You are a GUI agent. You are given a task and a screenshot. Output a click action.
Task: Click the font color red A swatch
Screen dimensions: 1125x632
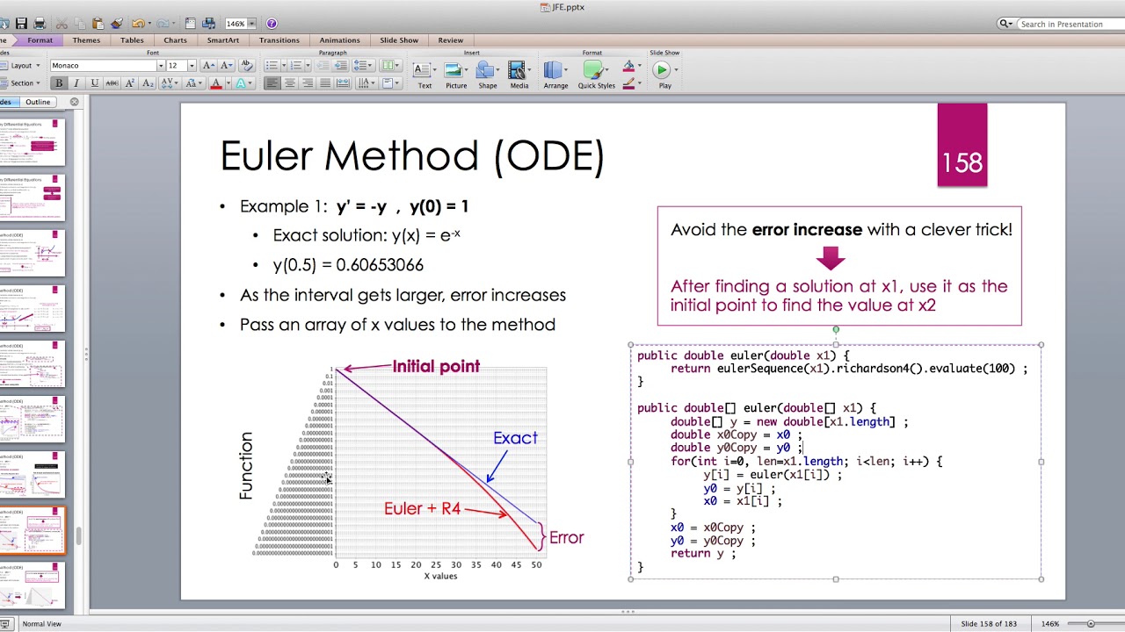point(216,83)
